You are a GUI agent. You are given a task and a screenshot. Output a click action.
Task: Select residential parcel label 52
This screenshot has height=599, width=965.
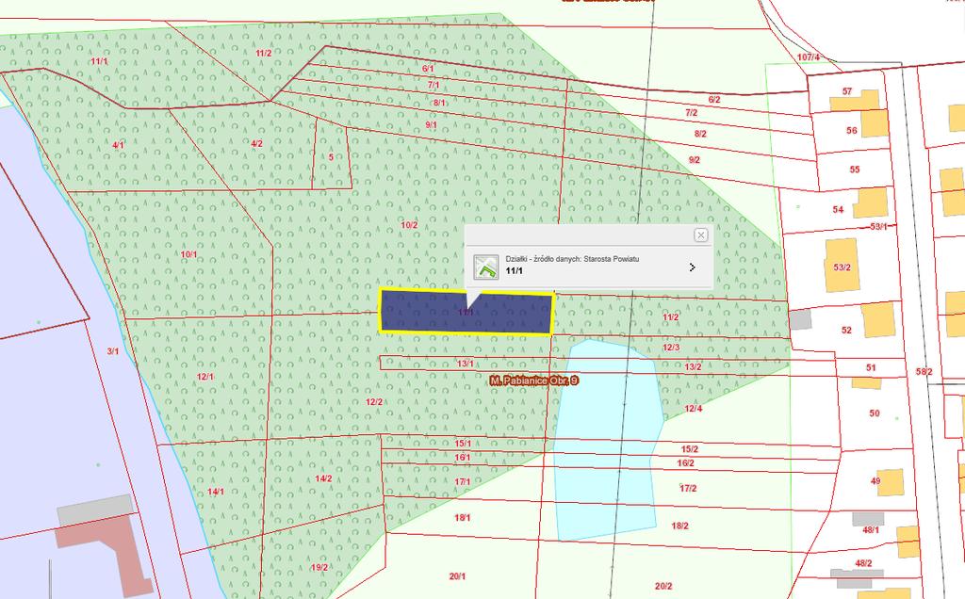coord(847,331)
